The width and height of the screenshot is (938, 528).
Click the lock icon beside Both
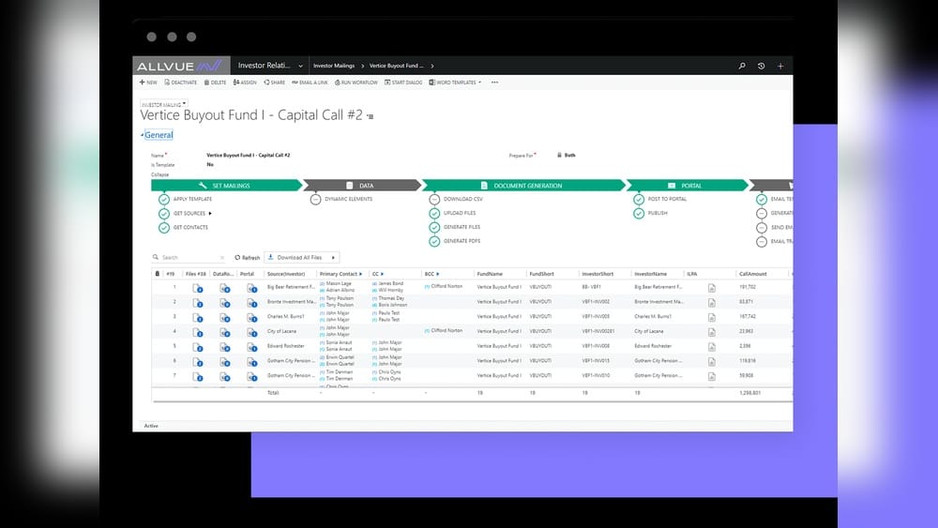pos(559,155)
